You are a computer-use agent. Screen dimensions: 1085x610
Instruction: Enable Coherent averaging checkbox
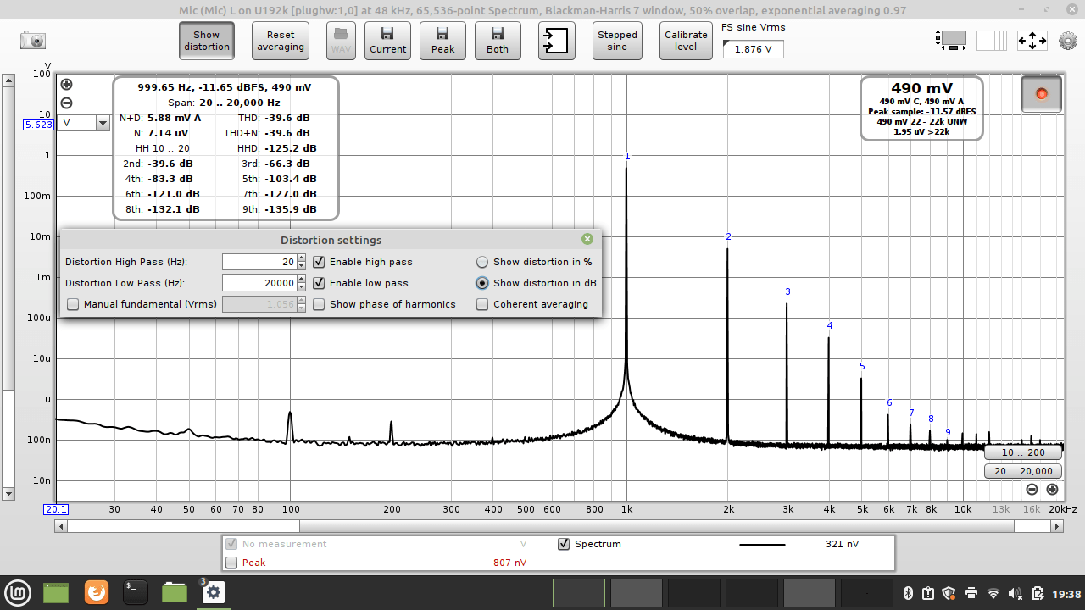(482, 304)
